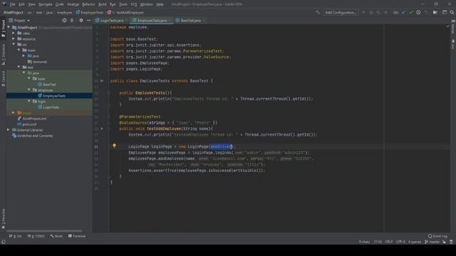Viewport: 456px width, 256px height.
Task: Collapse the src folder
Action: click(14, 45)
